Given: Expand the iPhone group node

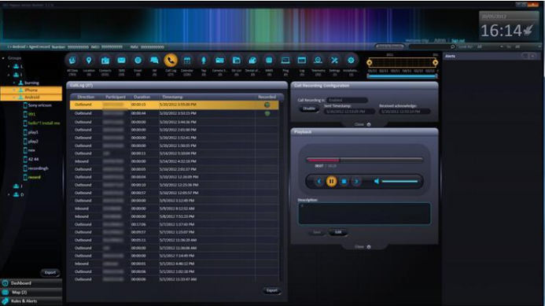Looking at the screenshot, I should [x=14, y=90].
